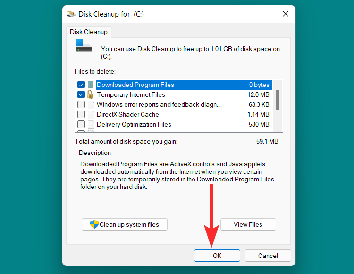
Task: Click the 68.3 KB size value
Action: [259, 104]
